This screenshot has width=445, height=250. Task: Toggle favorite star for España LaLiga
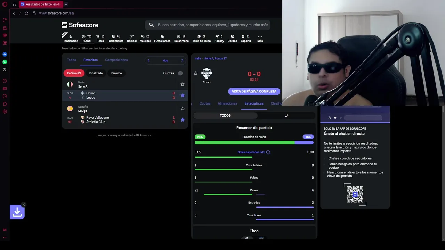click(183, 109)
